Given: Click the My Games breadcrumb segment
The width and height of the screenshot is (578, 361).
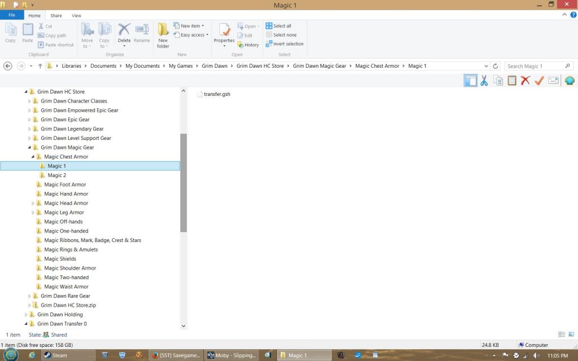Looking at the screenshot, I should click(x=181, y=66).
